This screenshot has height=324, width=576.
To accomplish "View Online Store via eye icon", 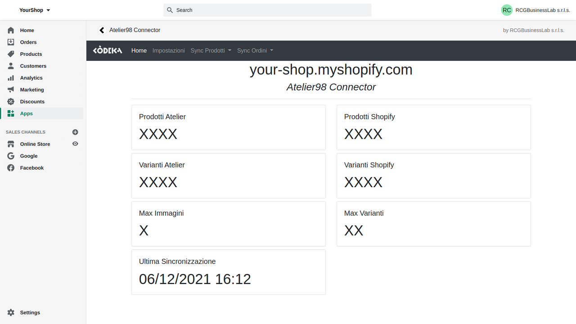I will 75,144.
